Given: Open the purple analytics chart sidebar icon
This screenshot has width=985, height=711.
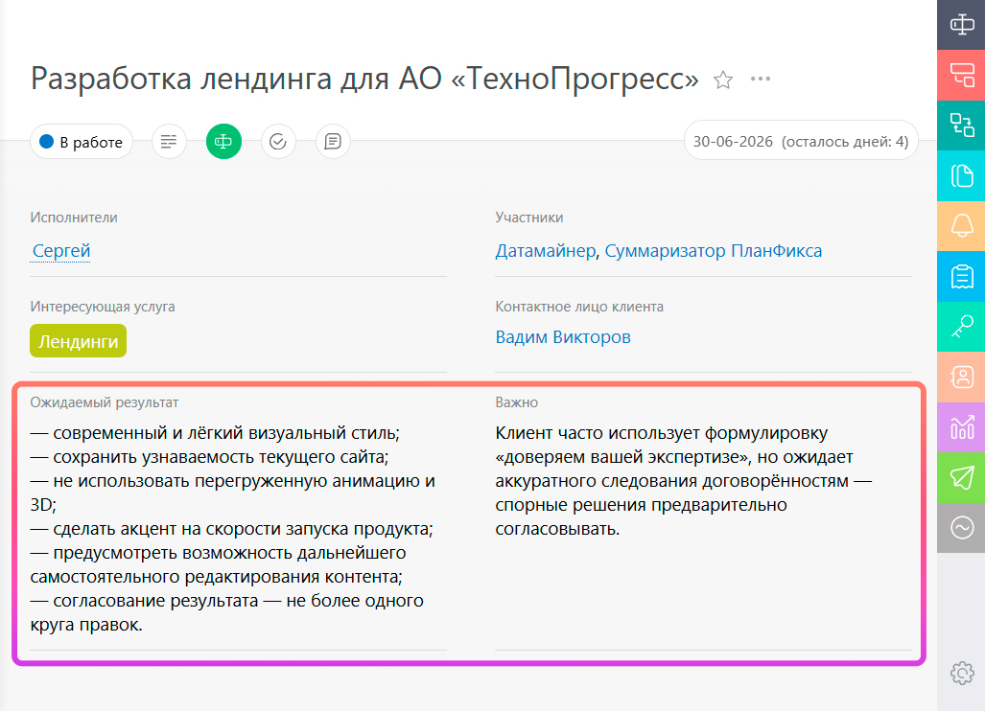Looking at the screenshot, I should coord(962,426).
